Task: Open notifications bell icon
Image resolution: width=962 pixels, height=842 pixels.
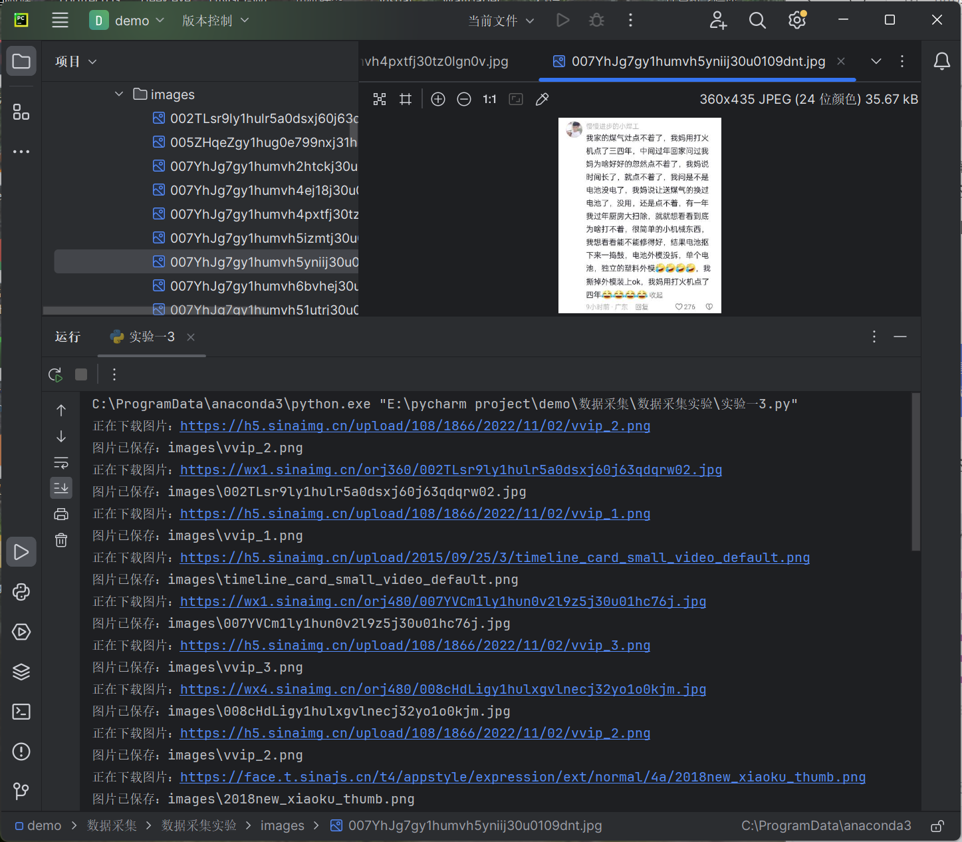Action: pyautogui.click(x=941, y=62)
